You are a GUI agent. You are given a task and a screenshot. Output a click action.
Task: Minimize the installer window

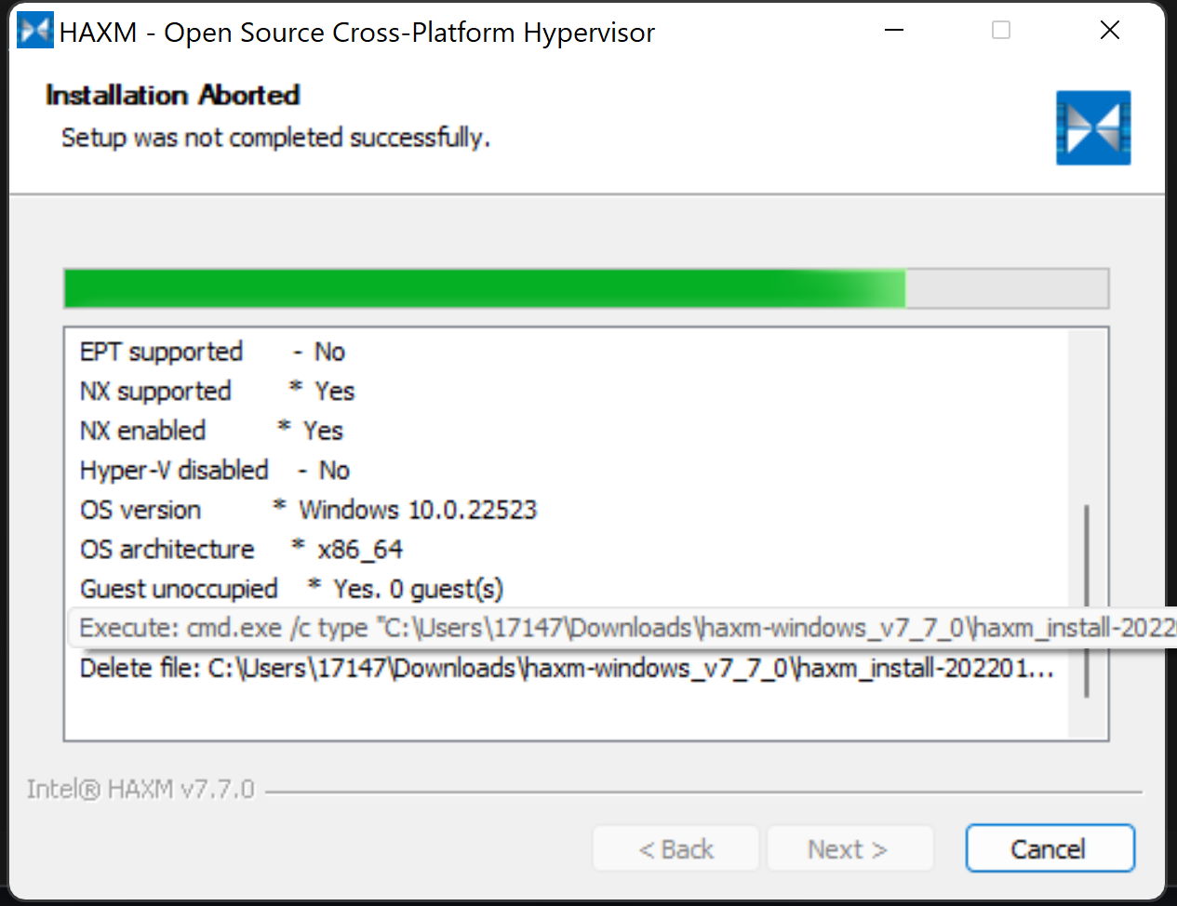[893, 30]
